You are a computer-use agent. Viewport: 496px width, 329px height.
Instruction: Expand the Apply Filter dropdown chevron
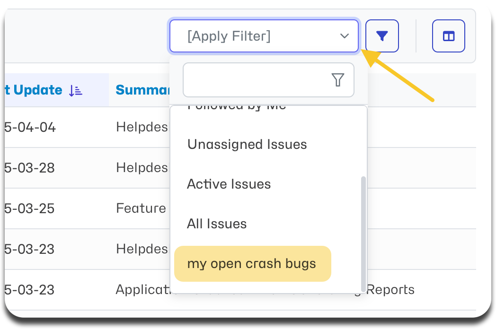[x=344, y=36]
